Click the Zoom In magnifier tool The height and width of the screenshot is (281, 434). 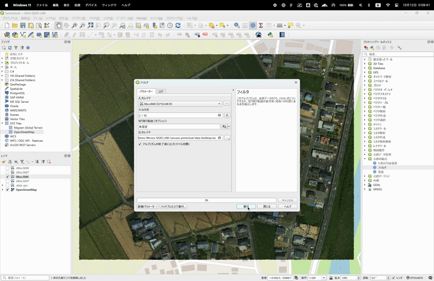[x=75, y=26]
